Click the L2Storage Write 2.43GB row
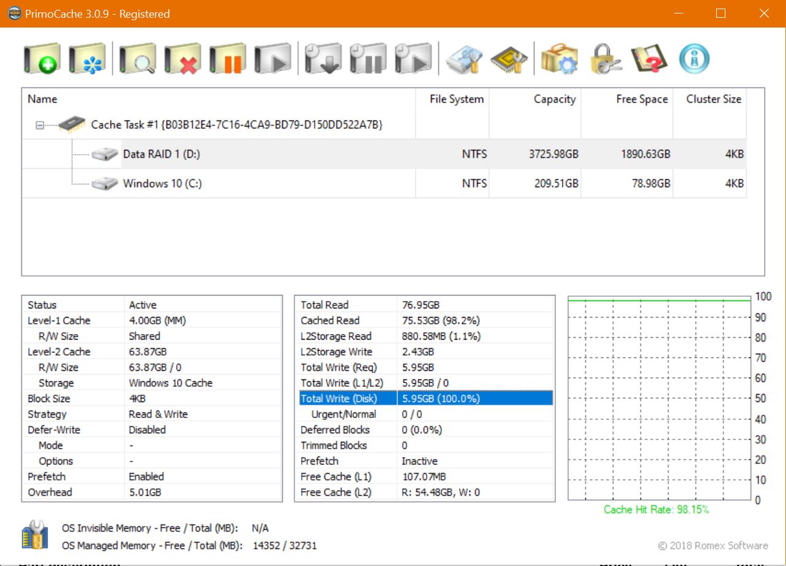Screen dimensions: 786x566 pyautogui.click(x=425, y=352)
